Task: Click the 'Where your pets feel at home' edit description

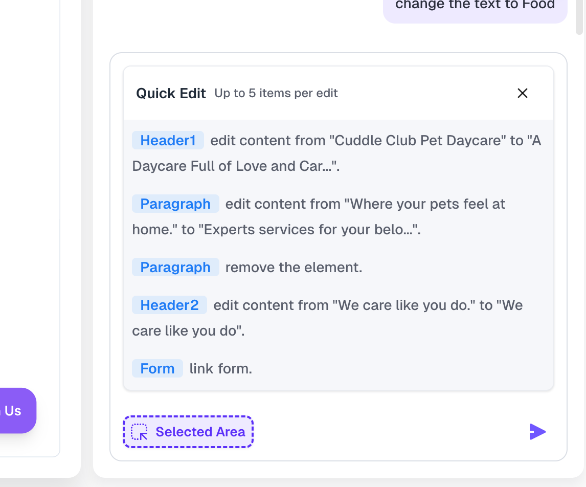Action: pos(319,217)
